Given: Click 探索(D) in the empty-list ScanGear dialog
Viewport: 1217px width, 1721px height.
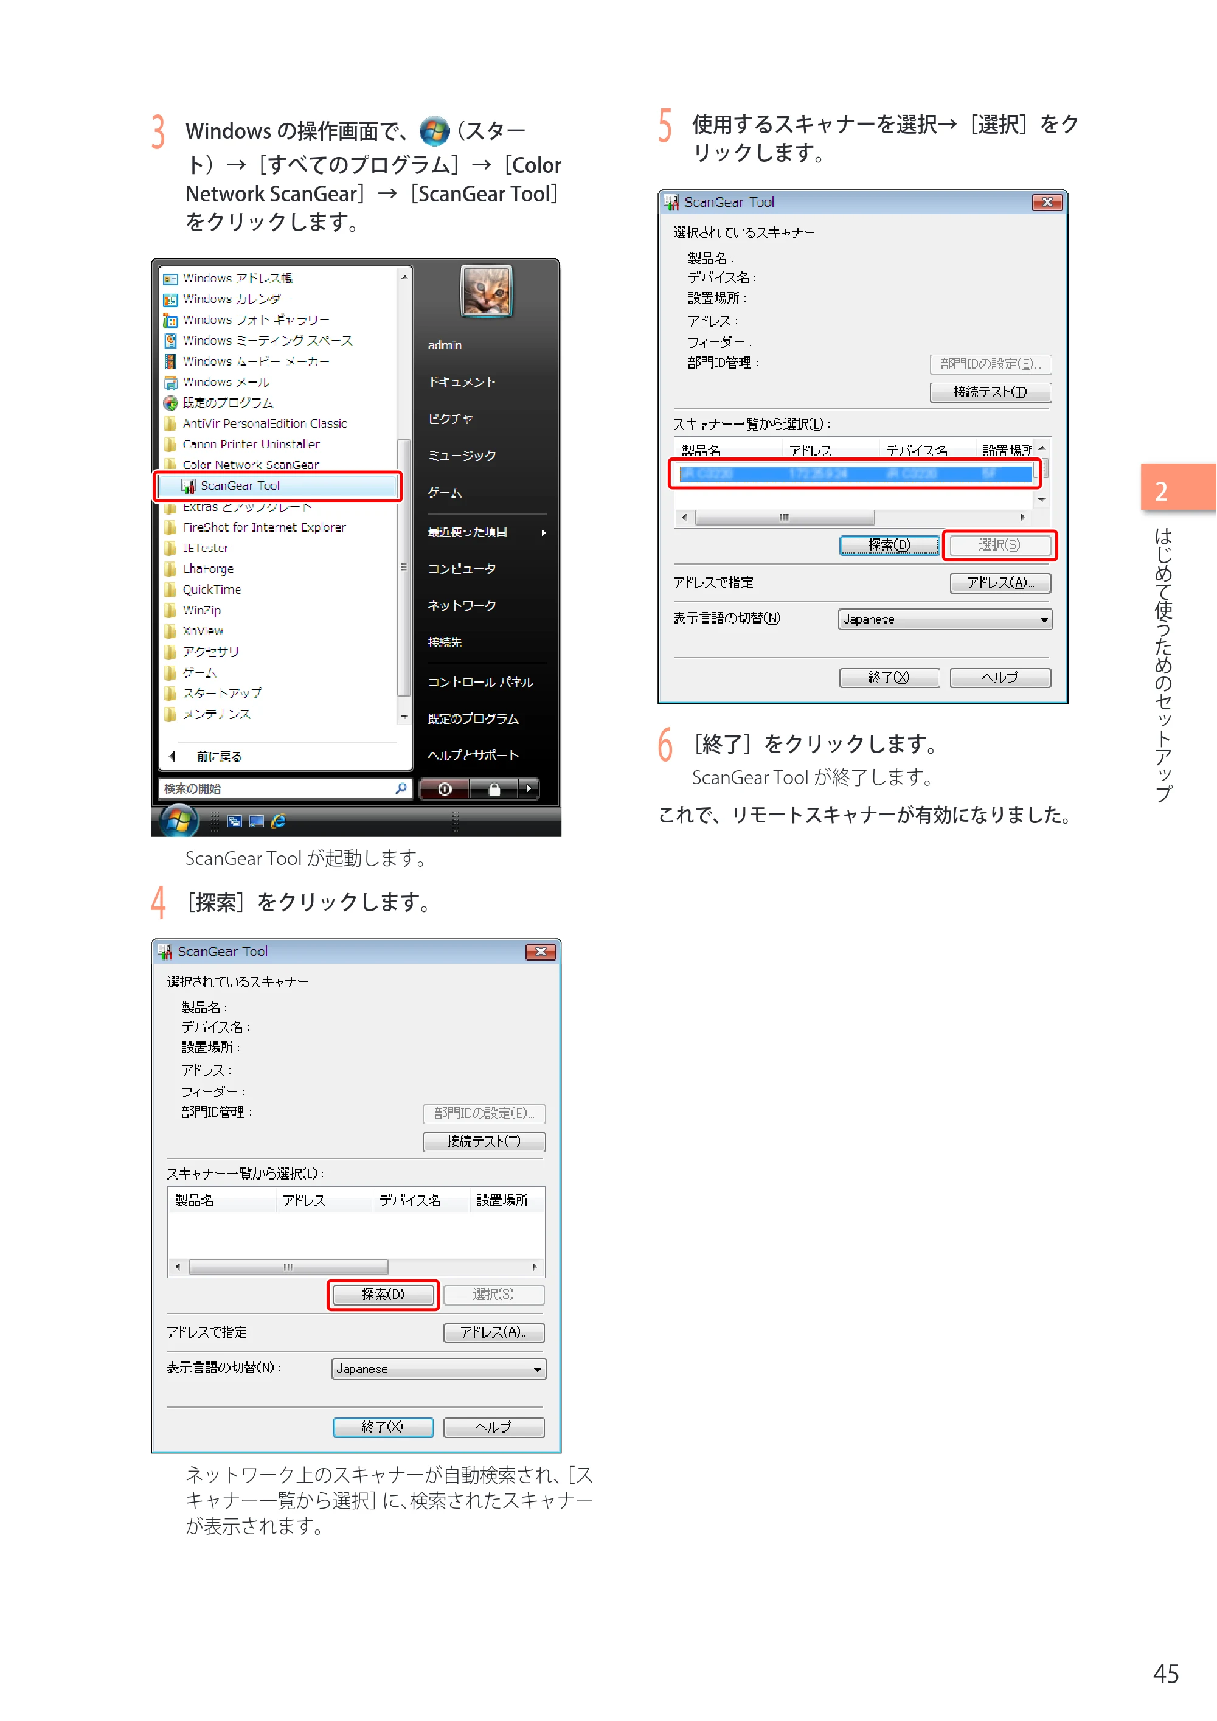Looking at the screenshot, I should [383, 1295].
